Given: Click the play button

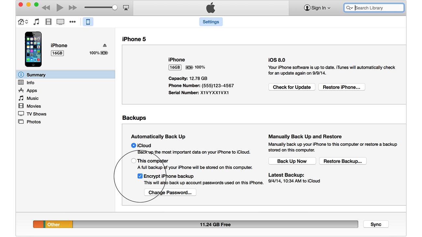Looking at the screenshot, I should pos(60,7).
